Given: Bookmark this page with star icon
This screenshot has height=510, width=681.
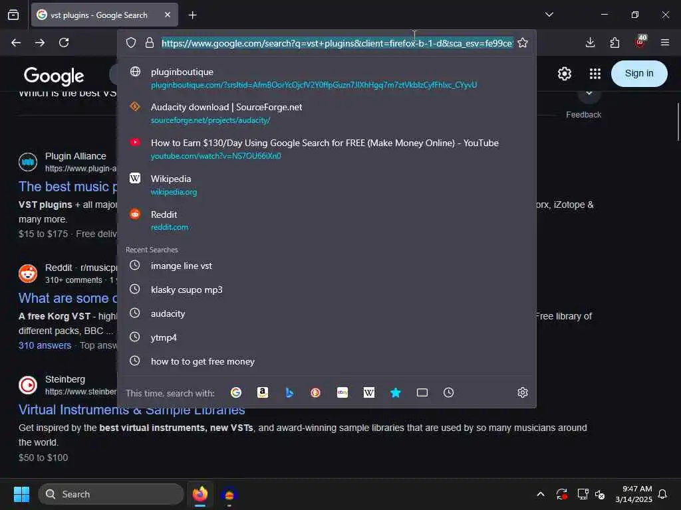Looking at the screenshot, I should click(x=523, y=42).
